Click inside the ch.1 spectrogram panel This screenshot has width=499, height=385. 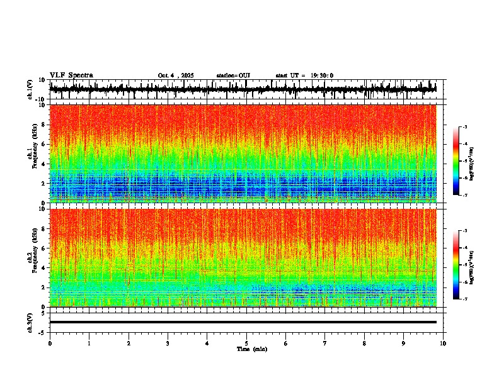[x=243, y=153]
